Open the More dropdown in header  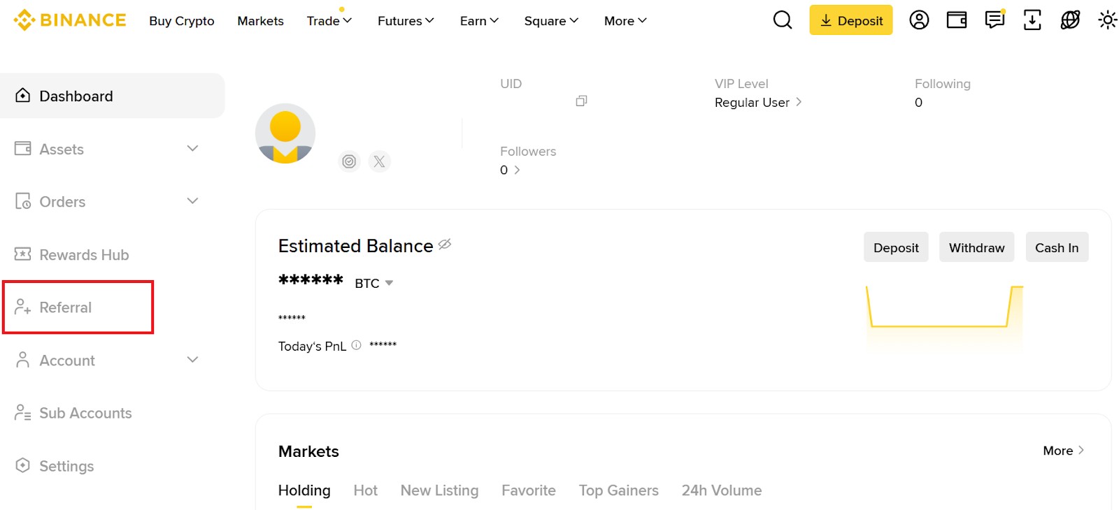625,21
